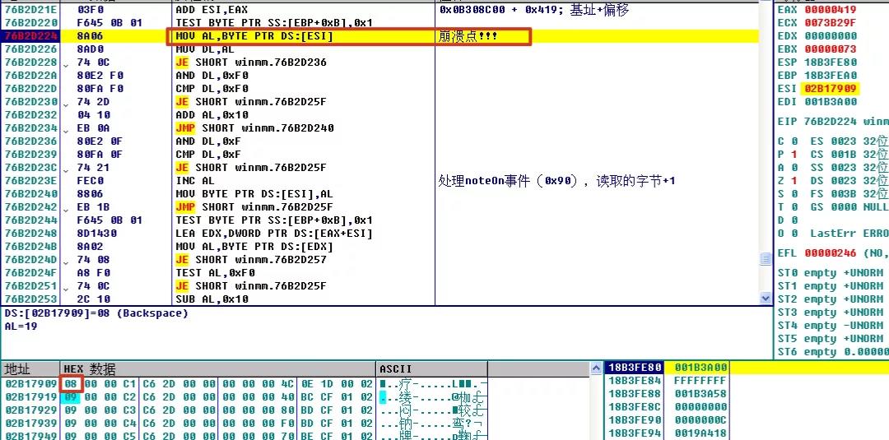Click the P parity flag value
Image resolution: width=889 pixels, height=440 pixels.
point(794,154)
